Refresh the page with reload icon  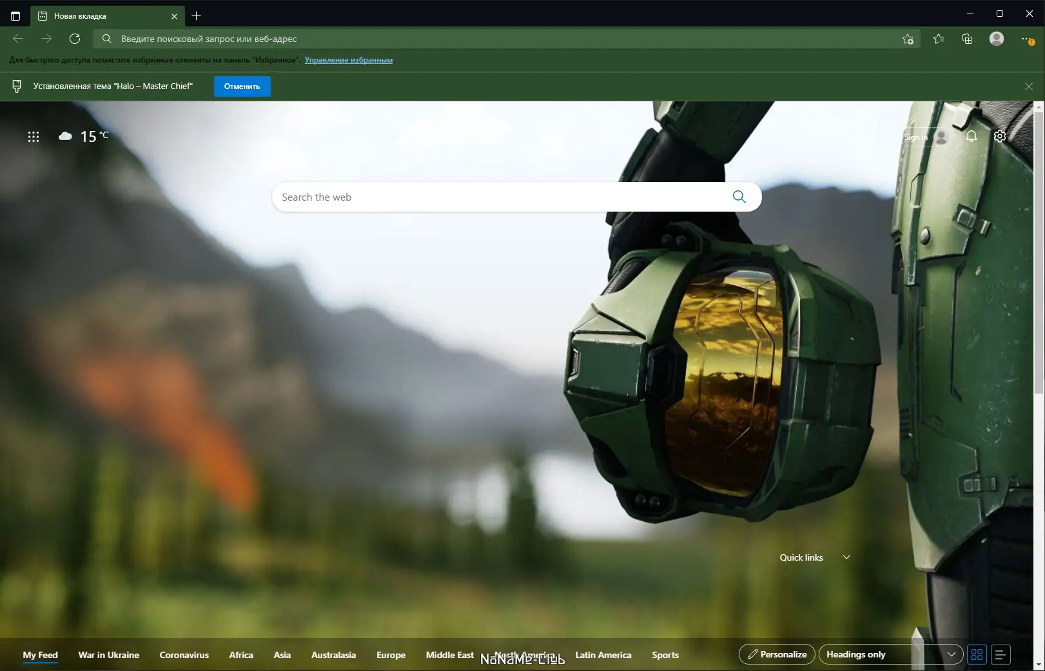(x=75, y=39)
